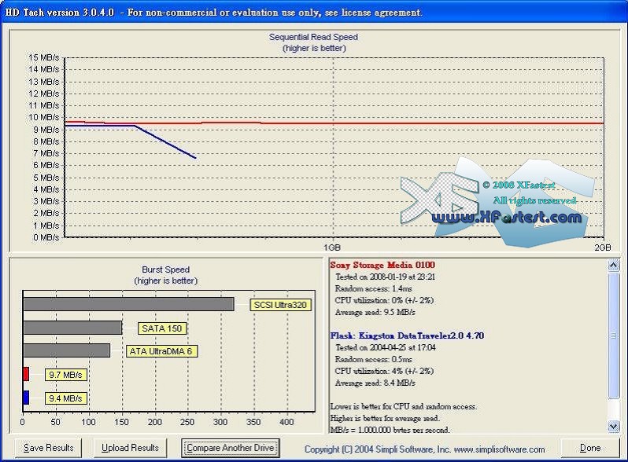Click the Save Results button

49,448
